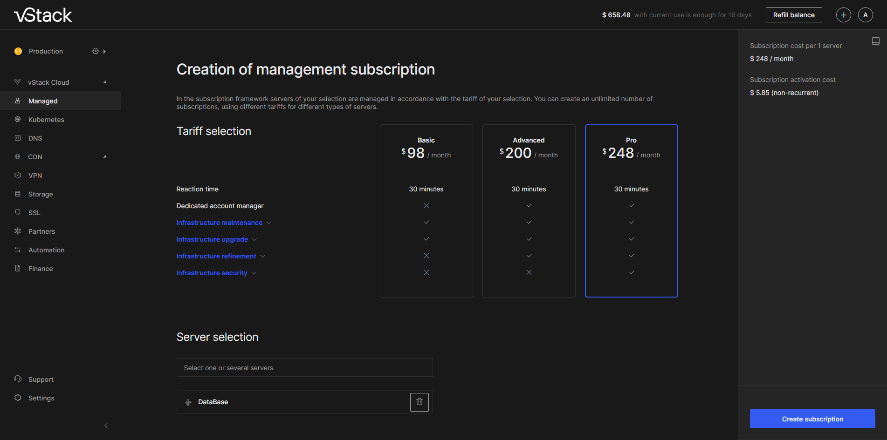
Task: Click the VPN sidebar icon
Action: (x=18, y=175)
